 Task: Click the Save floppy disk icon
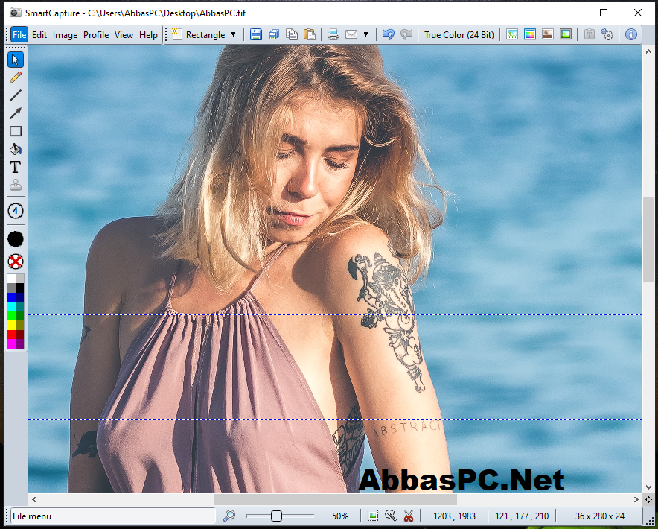255,34
